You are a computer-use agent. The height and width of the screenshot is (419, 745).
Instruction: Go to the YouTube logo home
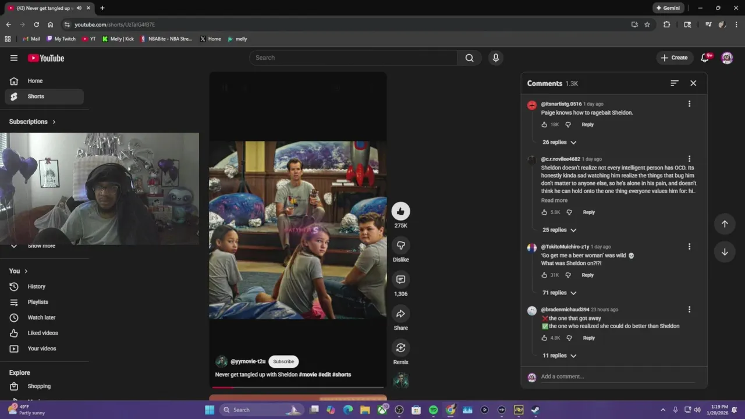(46, 58)
